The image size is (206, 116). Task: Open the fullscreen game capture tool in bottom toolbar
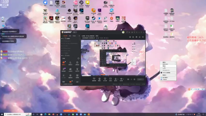pos(105,79)
